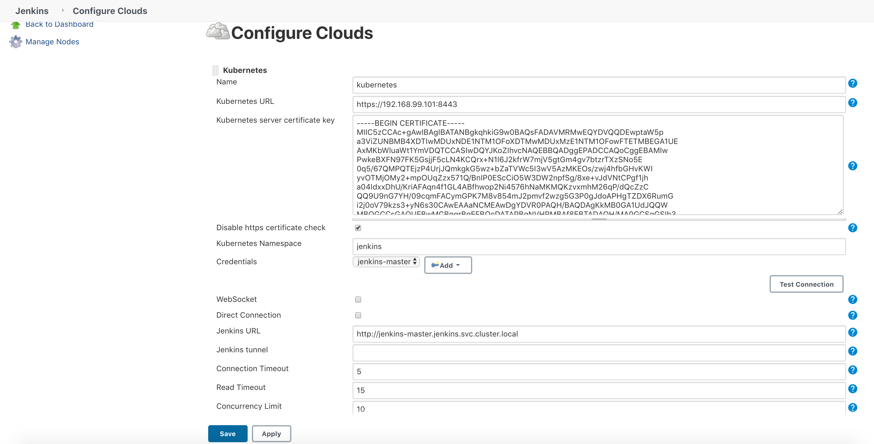Open help for Kubernetes URL

point(853,103)
